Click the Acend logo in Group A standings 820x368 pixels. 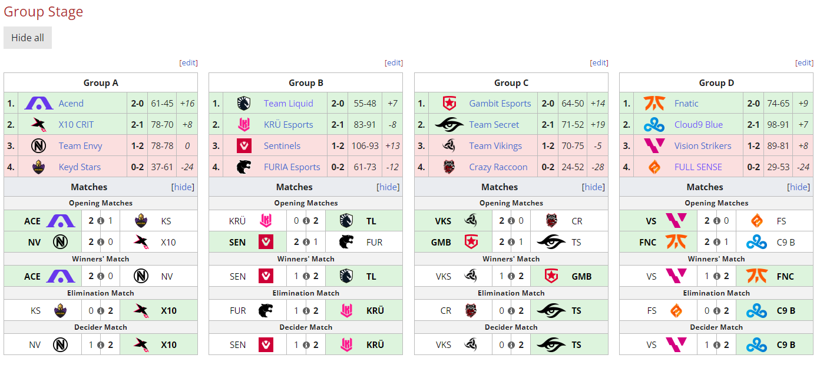tap(39, 104)
